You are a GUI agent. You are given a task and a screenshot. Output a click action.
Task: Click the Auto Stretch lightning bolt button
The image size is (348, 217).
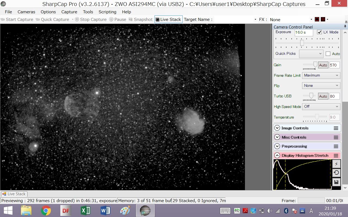tap(336, 164)
